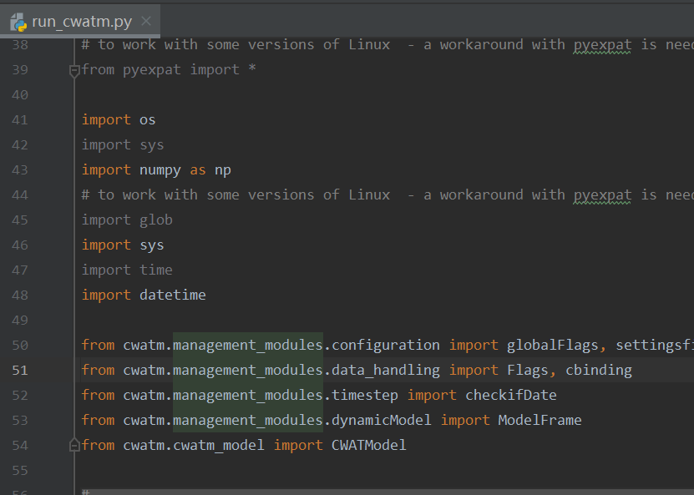Click checkifDate import on line 52
The image size is (694, 495).
tap(511, 395)
